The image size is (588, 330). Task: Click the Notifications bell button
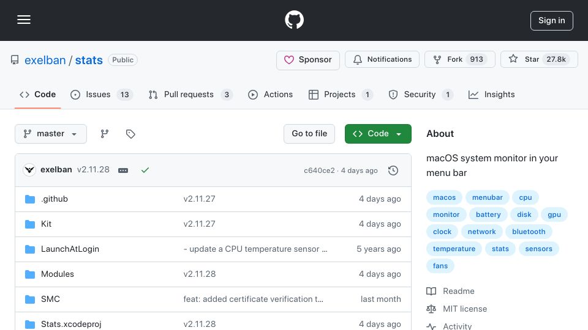click(382, 59)
